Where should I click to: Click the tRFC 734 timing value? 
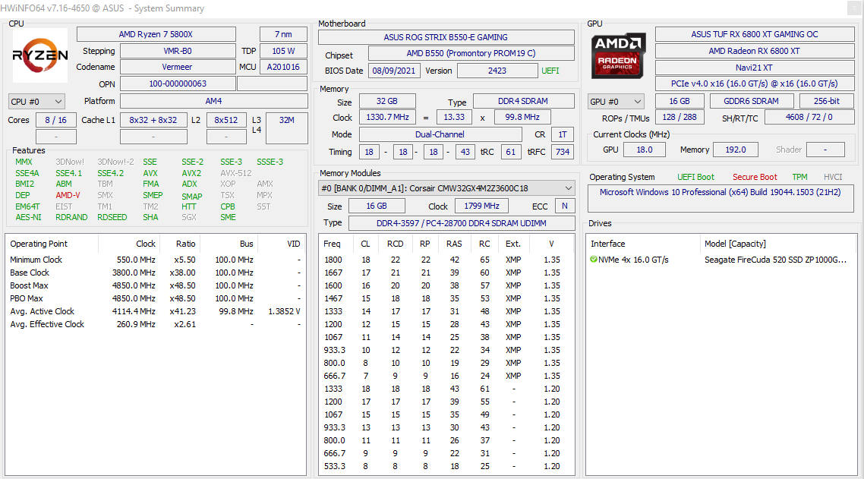click(563, 152)
